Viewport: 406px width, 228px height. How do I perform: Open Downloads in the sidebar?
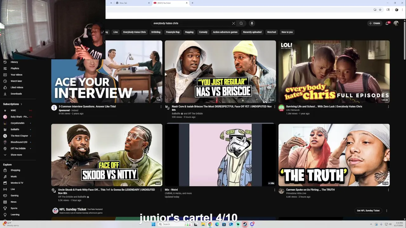16,94
